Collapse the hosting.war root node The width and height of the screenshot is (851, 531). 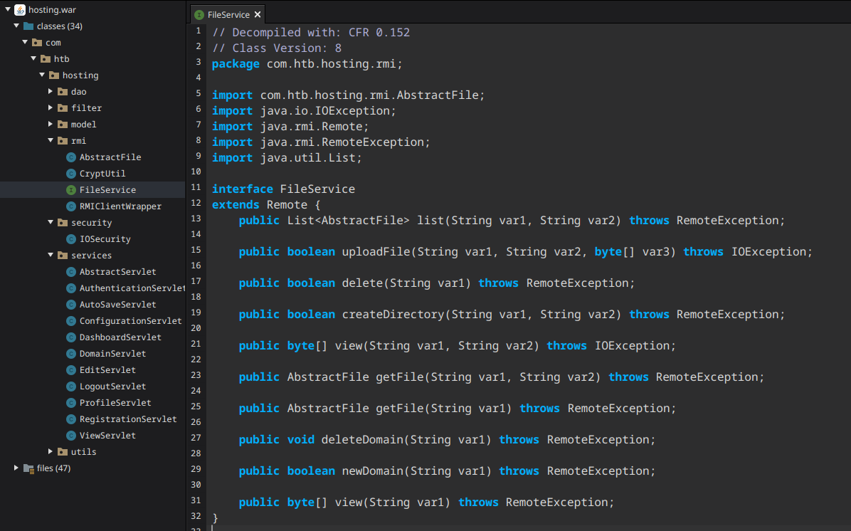8,10
